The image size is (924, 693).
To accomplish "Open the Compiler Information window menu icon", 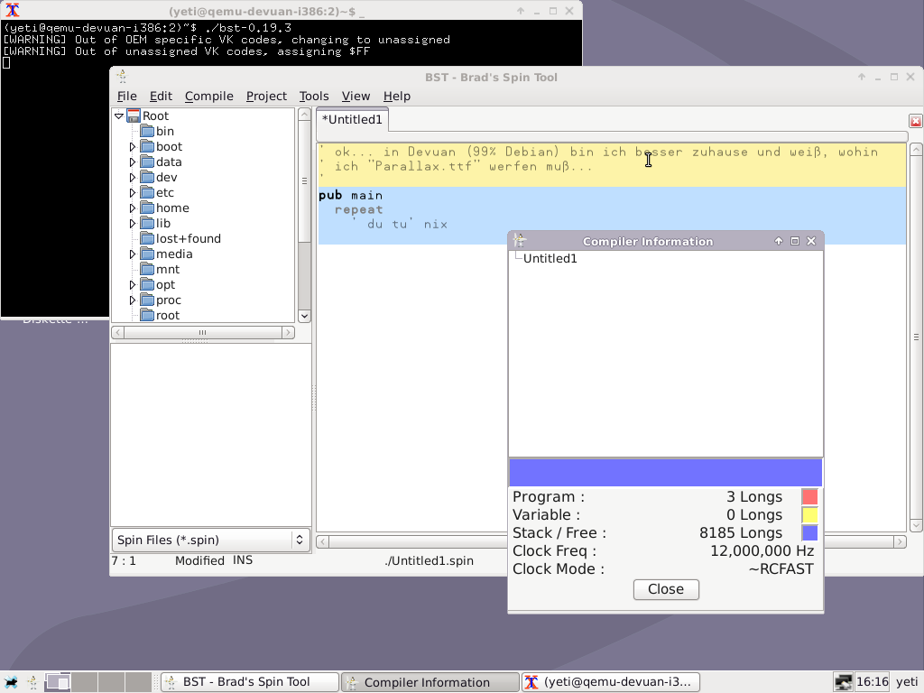I will (x=519, y=241).
